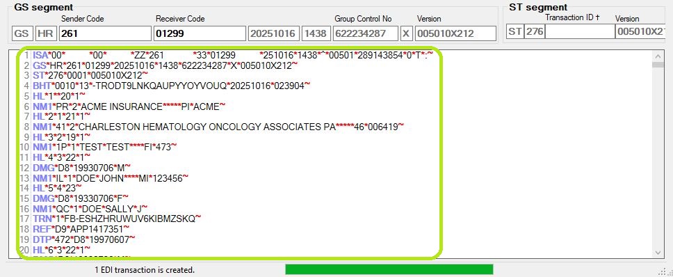
Task: Click the NM1*1P*1*TEST*TEST line
Action: coord(105,148)
